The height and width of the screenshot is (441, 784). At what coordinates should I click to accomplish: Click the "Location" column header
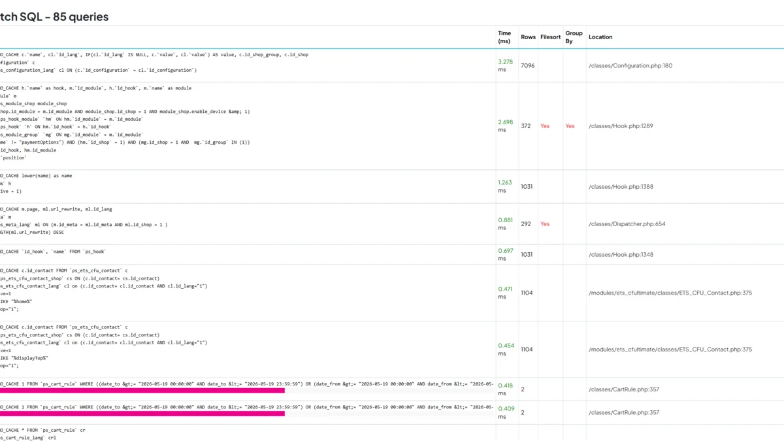tap(600, 37)
